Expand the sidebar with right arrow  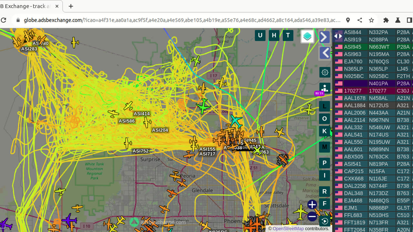point(325,37)
